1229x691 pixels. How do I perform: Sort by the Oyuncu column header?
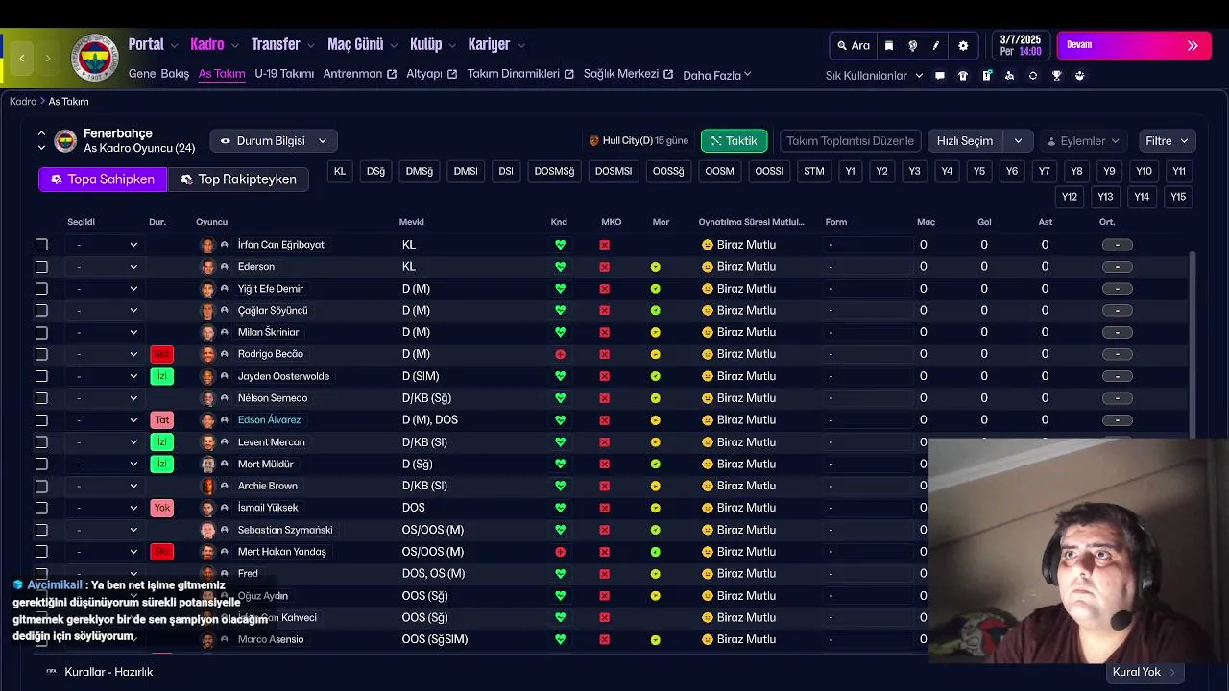click(211, 222)
